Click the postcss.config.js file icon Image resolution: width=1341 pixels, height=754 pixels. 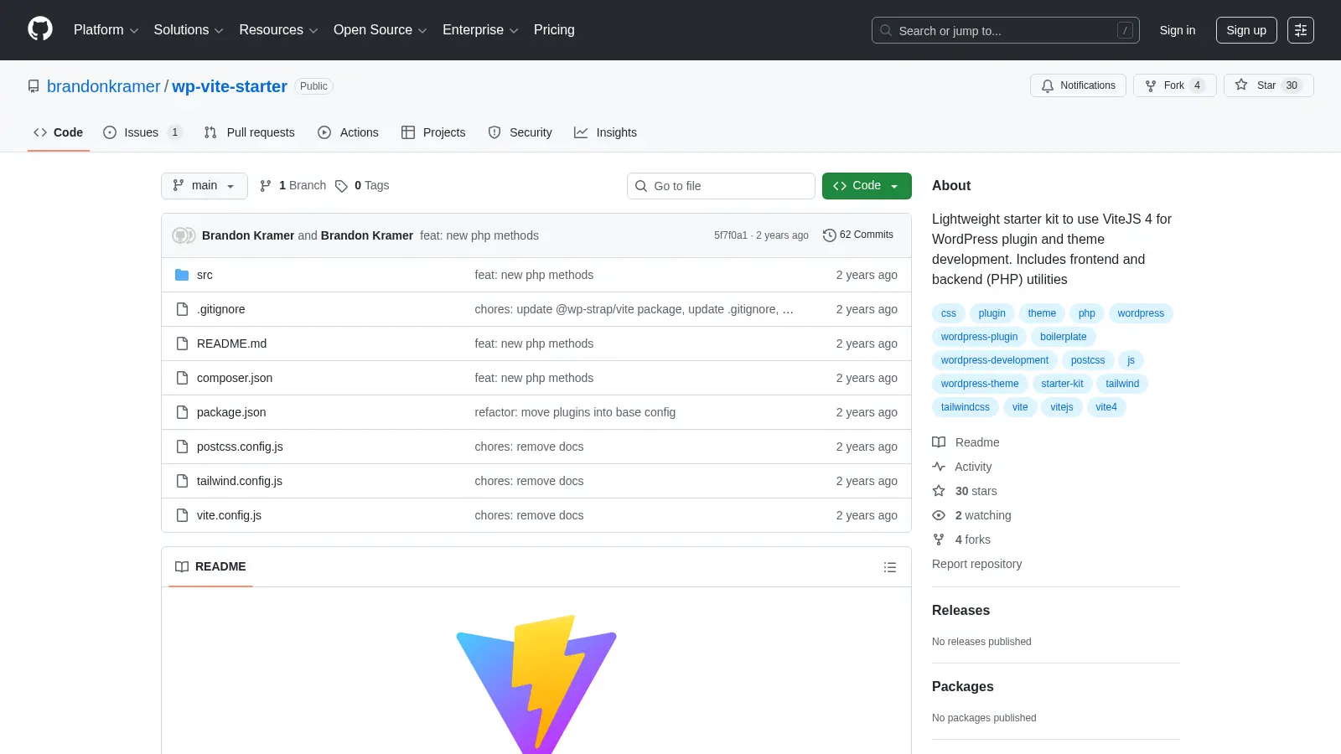[x=182, y=447]
